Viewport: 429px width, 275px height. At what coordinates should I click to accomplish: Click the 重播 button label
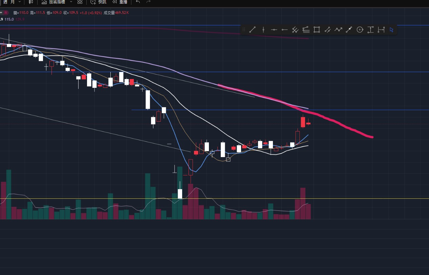(123, 2)
